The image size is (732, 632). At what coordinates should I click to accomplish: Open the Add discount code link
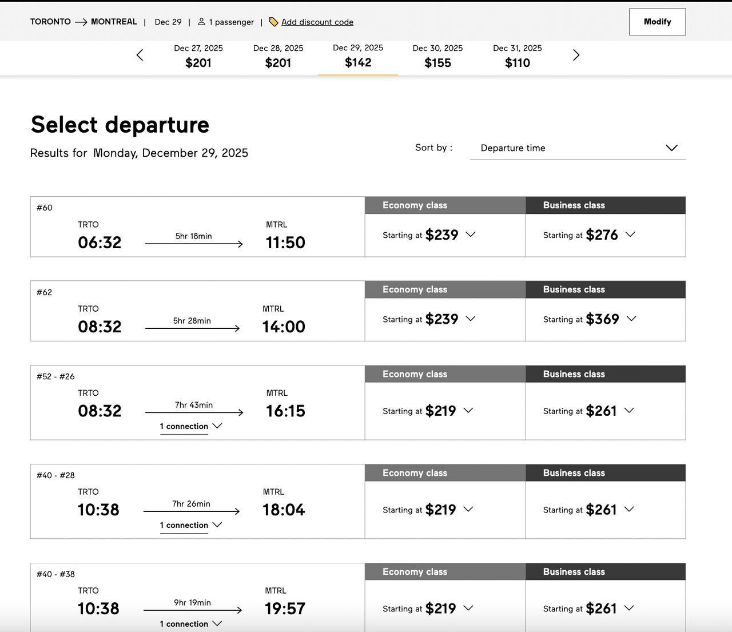317,22
